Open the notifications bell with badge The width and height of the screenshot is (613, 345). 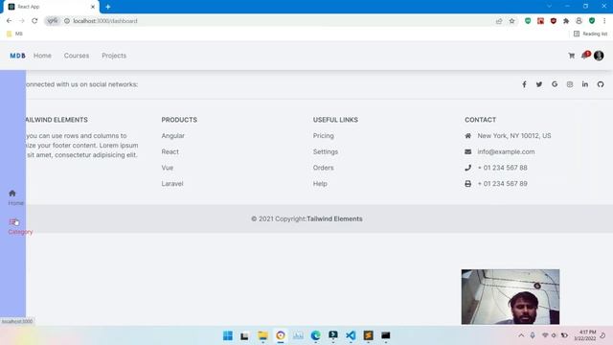[x=585, y=56]
